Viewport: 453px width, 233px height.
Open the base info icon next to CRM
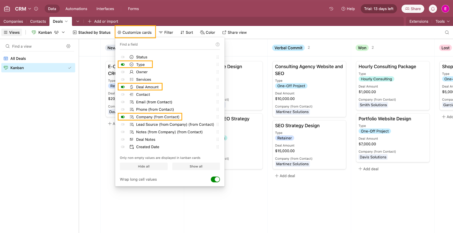point(36,9)
